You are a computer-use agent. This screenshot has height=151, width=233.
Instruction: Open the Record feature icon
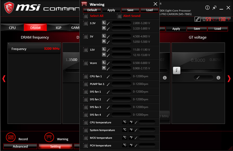coord(11,137)
